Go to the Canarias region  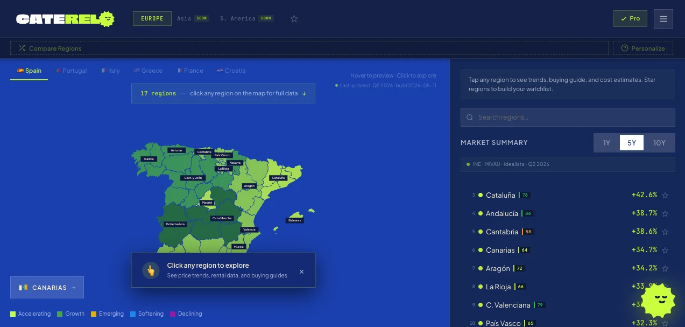click(47, 288)
